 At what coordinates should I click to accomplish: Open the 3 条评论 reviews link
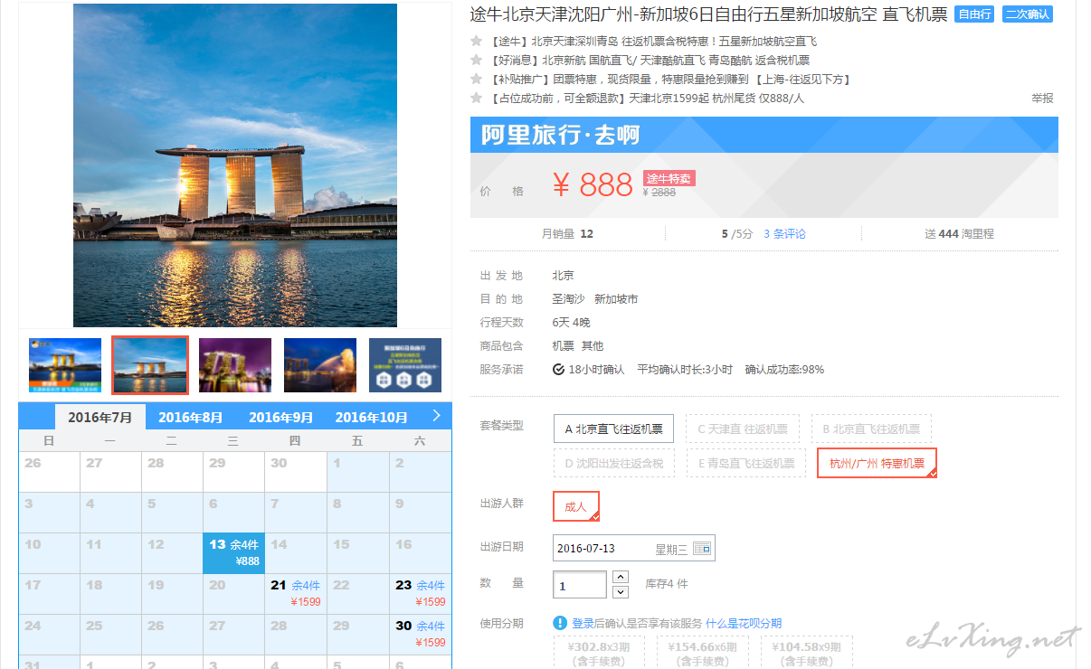pos(784,233)
